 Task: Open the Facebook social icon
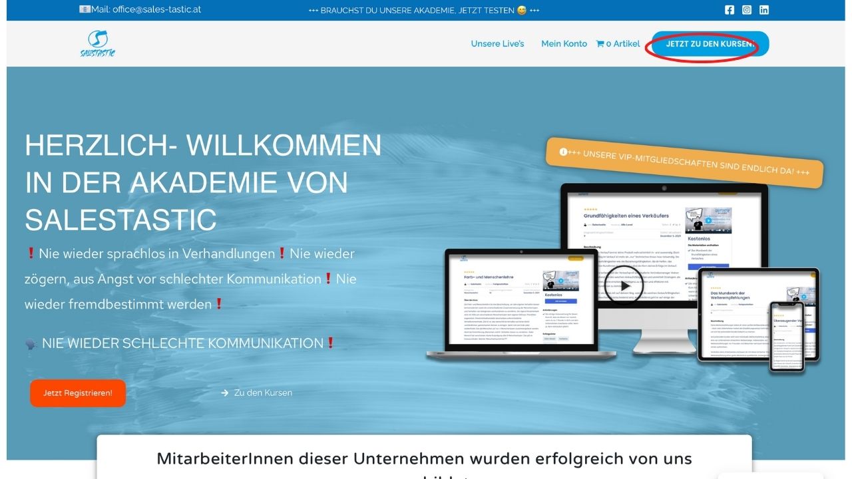[x=730, y=10]
